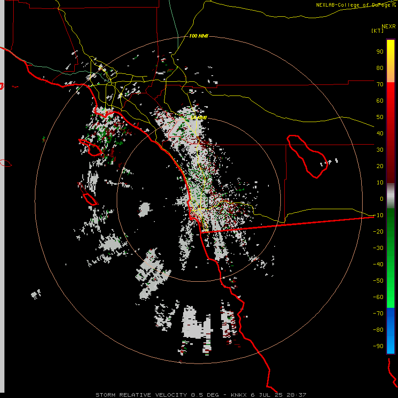Click the 0.5 DEG elevation text in the caption
The image size is (398, 398).
(x=205, y=395)
